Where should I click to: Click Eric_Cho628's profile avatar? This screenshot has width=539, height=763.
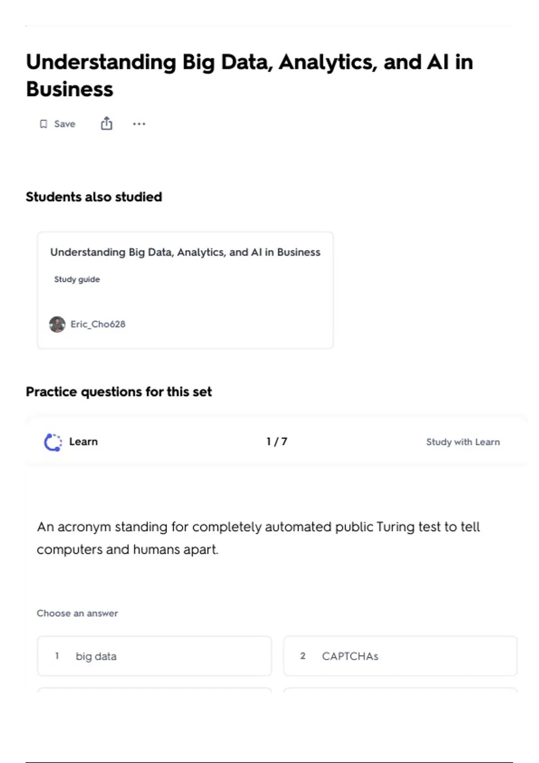pos(57,324)
